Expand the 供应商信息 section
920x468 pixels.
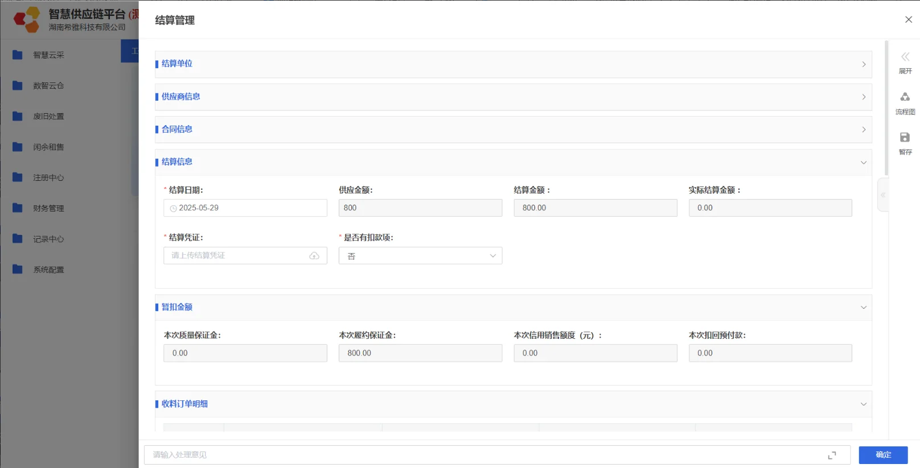[x=864, y=97]
